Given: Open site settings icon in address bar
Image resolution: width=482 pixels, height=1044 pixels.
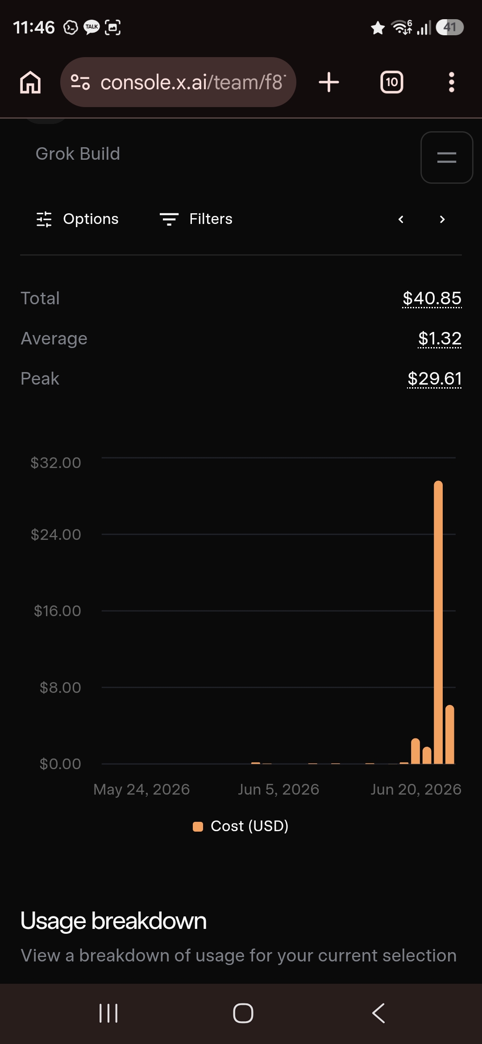Looking at the screenshot, I should tap(80, 82).
